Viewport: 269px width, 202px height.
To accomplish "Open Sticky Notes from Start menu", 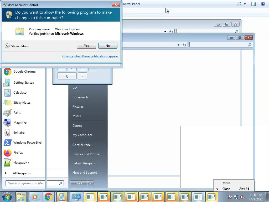I will 17,103.
